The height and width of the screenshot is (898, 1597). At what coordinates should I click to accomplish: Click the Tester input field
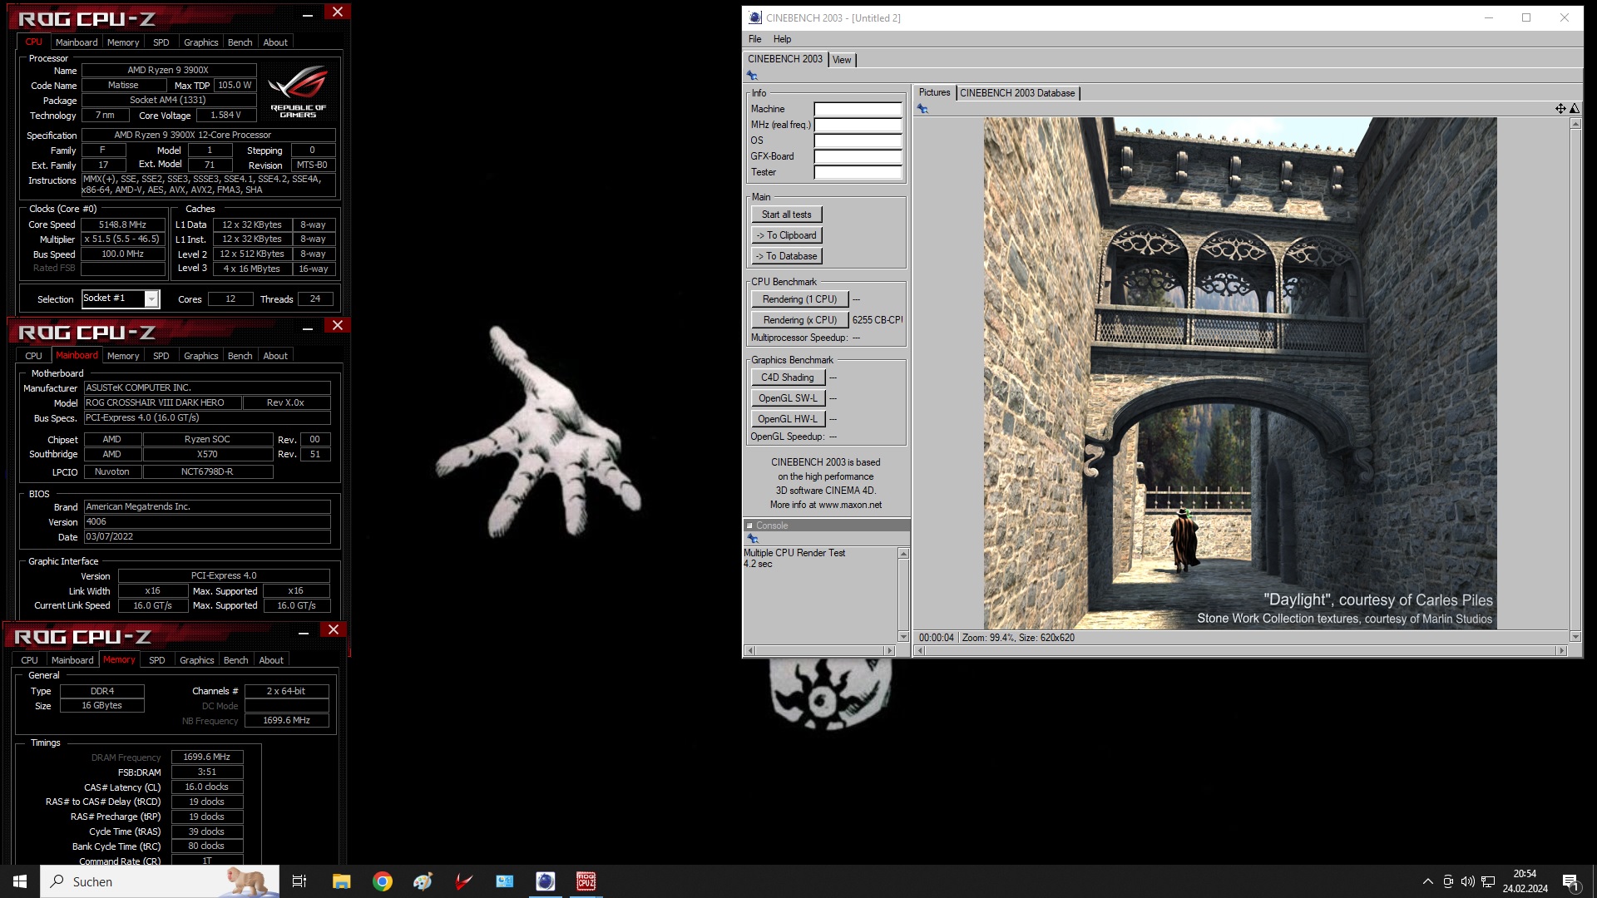pos(858,172)
